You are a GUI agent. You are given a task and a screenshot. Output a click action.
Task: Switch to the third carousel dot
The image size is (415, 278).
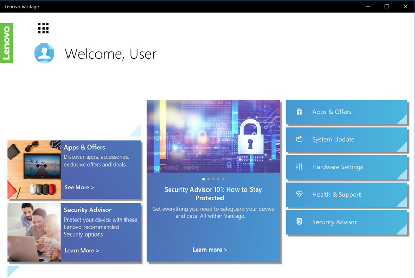pos(214,179)
